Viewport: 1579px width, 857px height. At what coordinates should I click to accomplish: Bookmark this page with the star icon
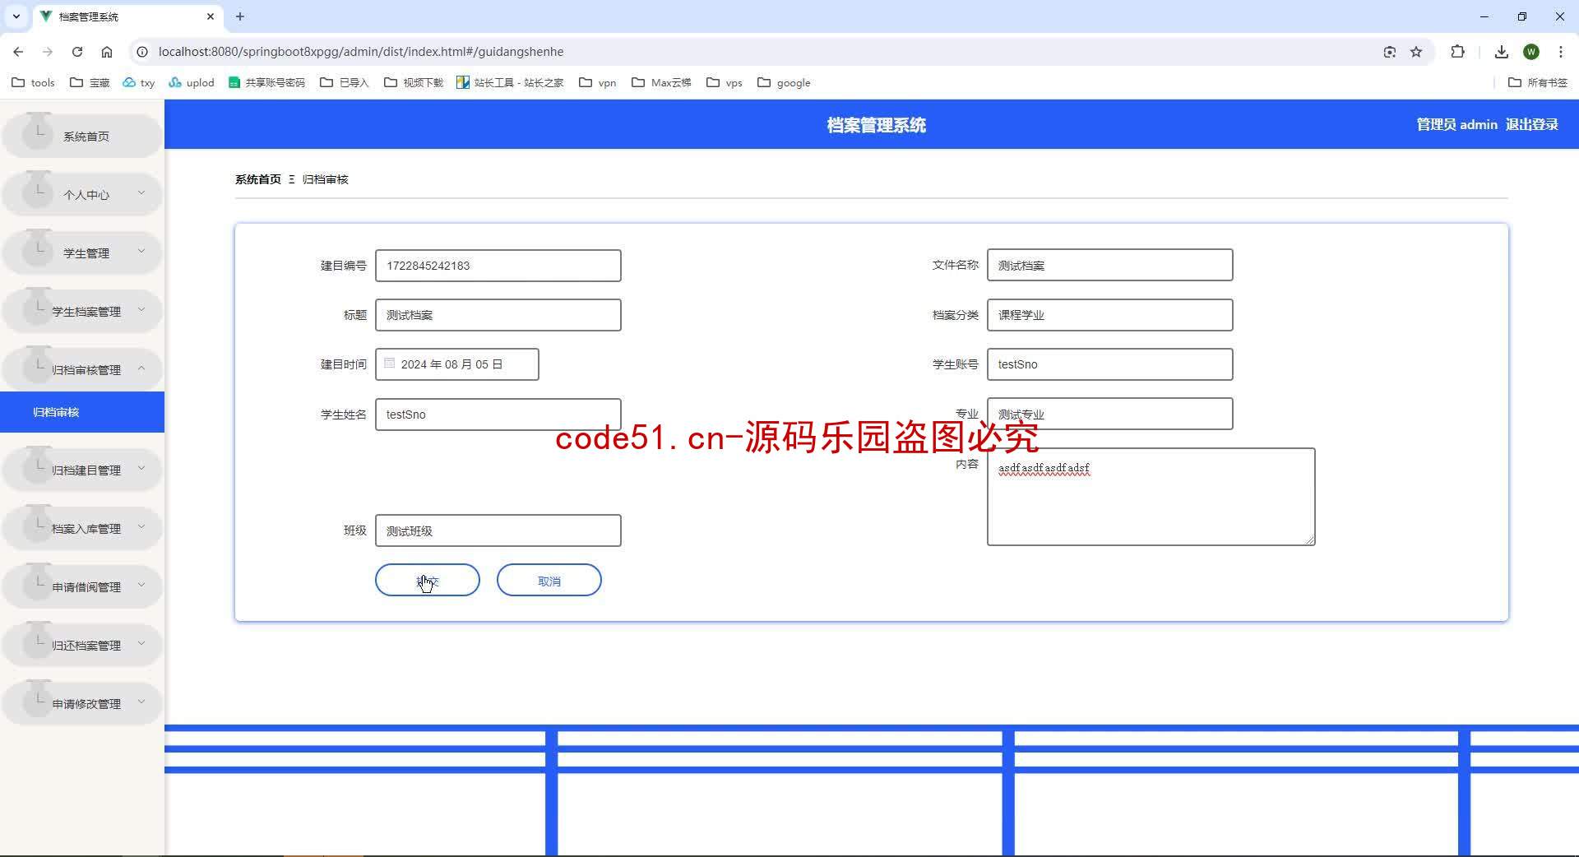click(x=1416, y=52)
